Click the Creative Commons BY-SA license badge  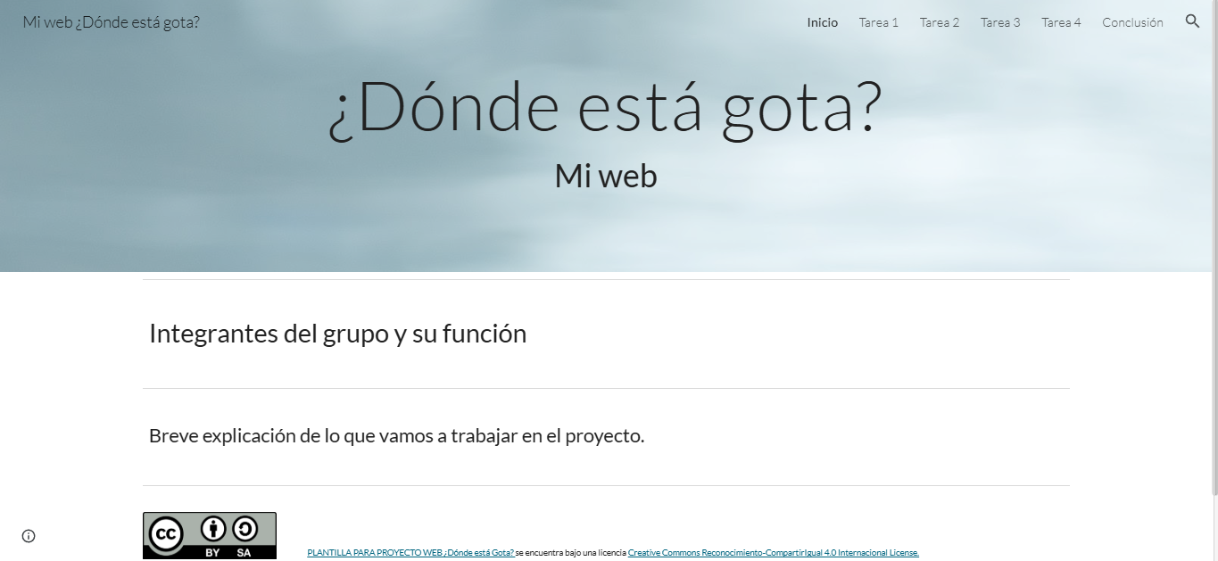(210, 535)
